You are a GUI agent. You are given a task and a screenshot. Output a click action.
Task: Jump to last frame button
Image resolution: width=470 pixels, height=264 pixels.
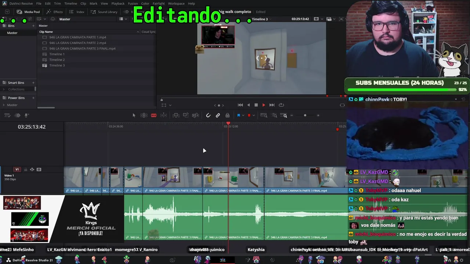point(272,105)
